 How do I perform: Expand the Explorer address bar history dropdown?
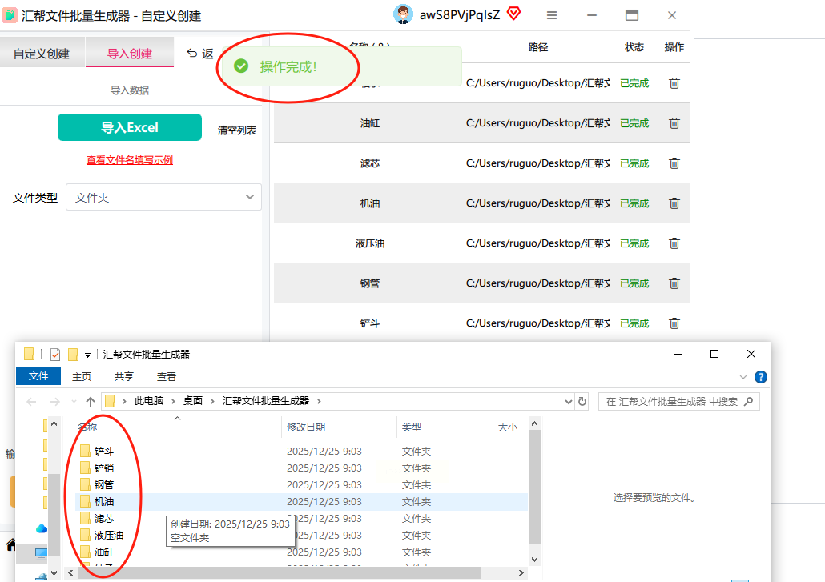(568, 402)
